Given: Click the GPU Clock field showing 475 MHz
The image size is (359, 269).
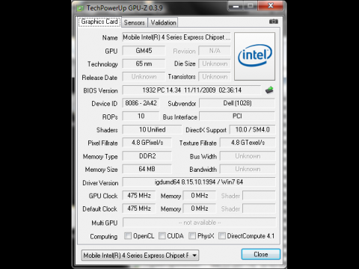Looking at the screenshot, I should tap(139, 196).
